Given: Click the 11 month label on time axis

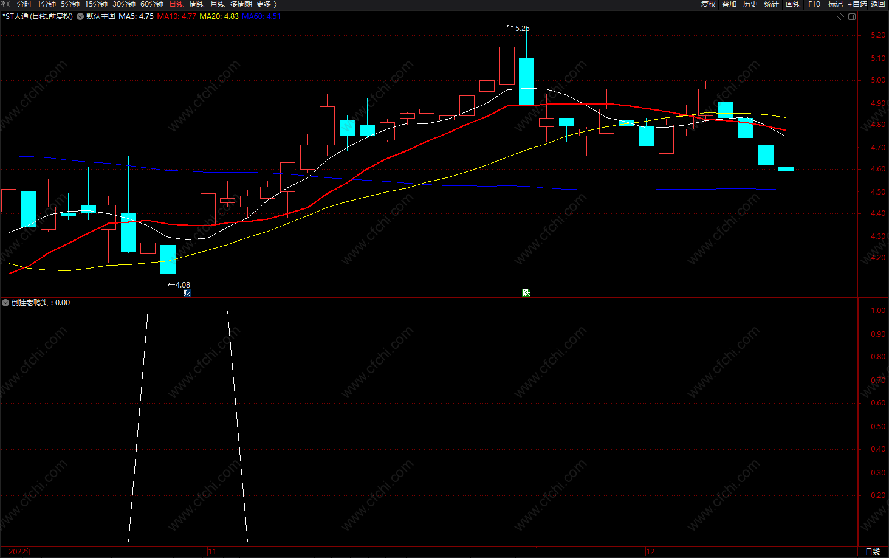Looking at the screenshot, I should click(x=212, y=552).
